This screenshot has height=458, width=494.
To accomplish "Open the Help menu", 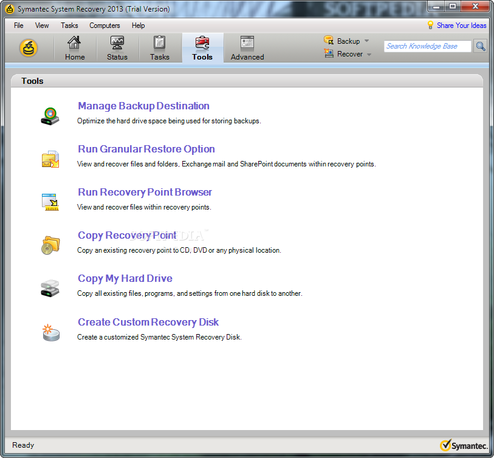I will point(138,26).
